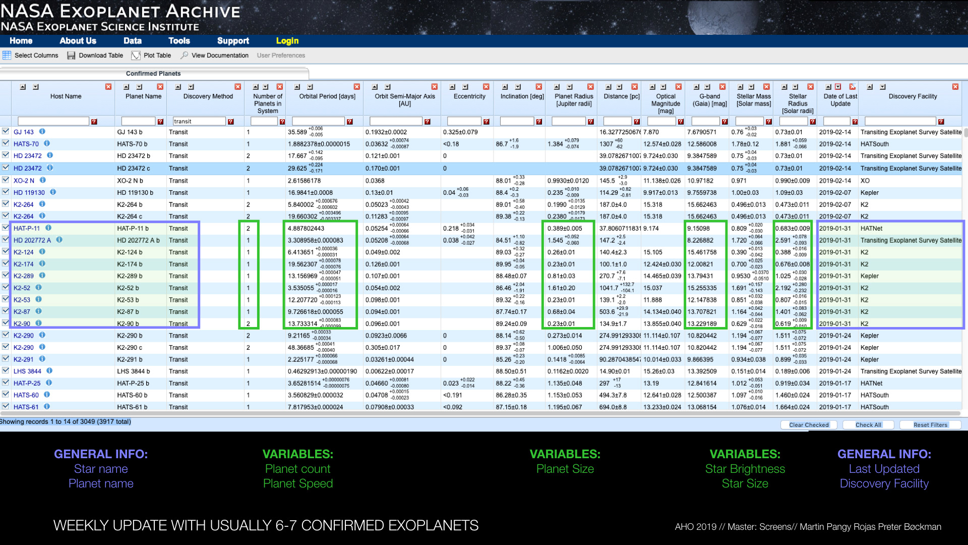Viewport: 968px width, 545px height.
Task: Toggle checkbox for HATS-60 row
Action: point(6,395)
